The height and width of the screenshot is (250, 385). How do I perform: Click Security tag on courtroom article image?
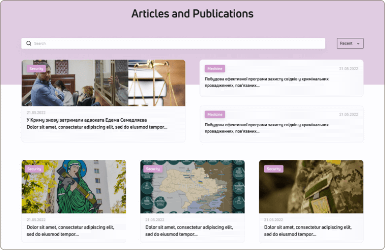36,69
